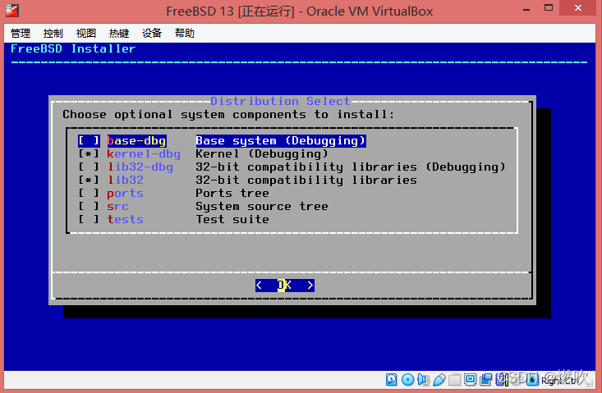Open the 帮助 menu
The height and width of the screenshot is (393, 602).
pyautogui.click(x=185, y=34)
